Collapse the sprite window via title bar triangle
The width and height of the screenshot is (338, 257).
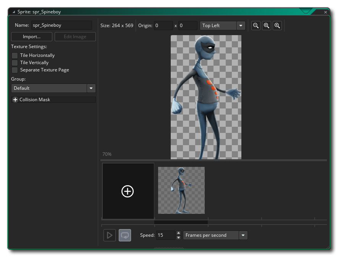click(14, 12)
